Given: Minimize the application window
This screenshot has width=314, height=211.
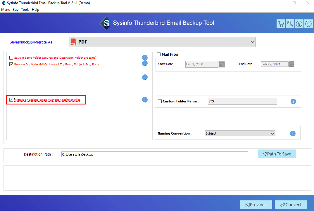Looking at the screenshot, I should point(281,3).
